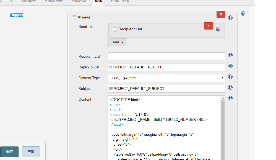Focus the Reply-To List input field

[x=166, y=67]
